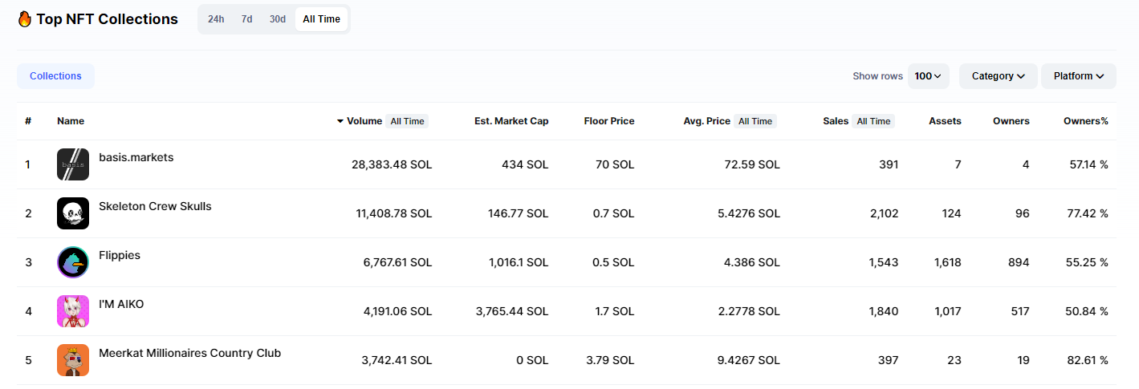Click the I'M AIKO anime avatar
Viewport: 1139px width, 389px height.
73,311
